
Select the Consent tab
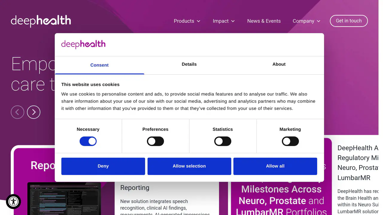coord(100,65)
